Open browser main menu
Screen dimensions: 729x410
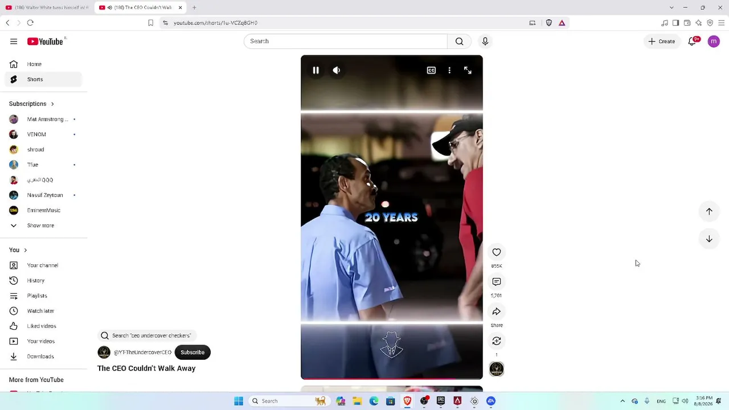point(722,23)
